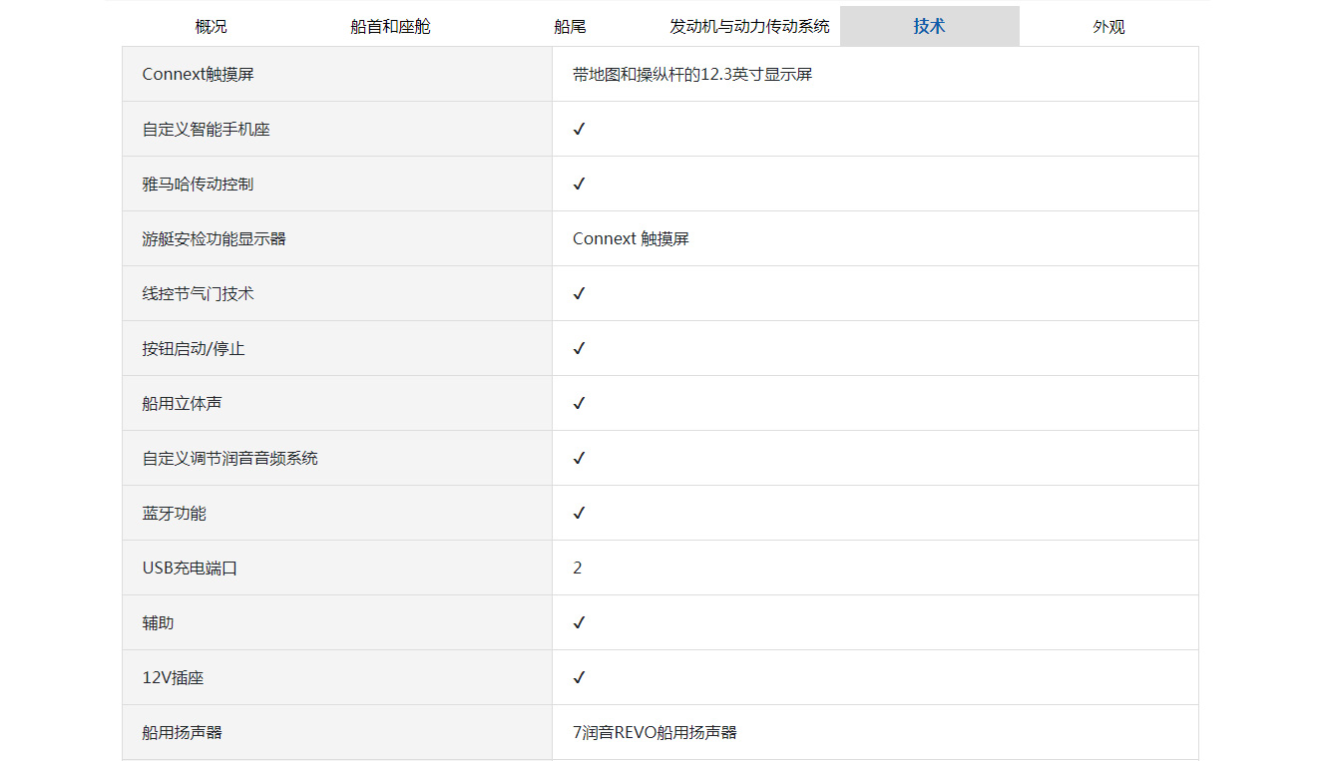
Task: Select the 船尾 tab
Action: click(570, 27)
